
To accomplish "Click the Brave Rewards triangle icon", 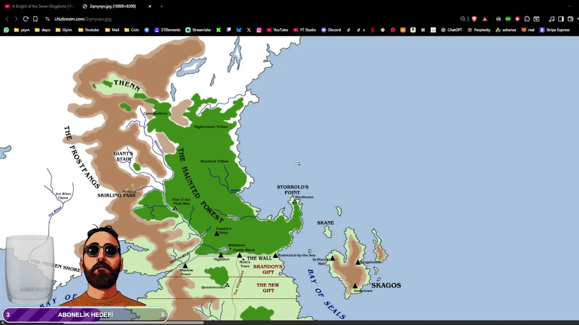I will click(x=485, y=19).
